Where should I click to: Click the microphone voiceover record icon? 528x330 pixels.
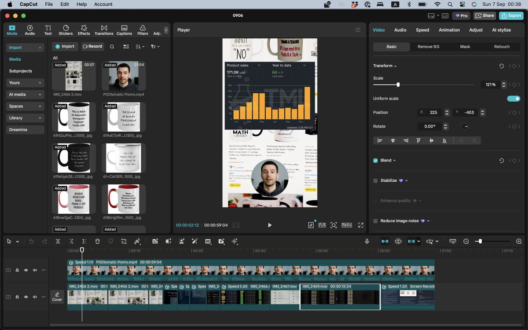tap(367, 241)
